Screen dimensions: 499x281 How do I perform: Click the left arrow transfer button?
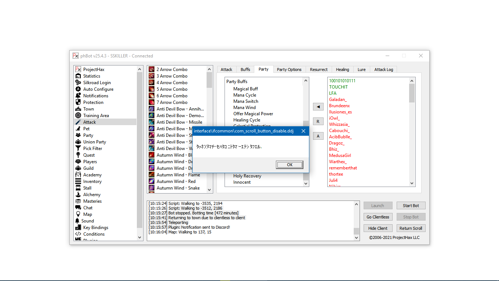[318, 107]
